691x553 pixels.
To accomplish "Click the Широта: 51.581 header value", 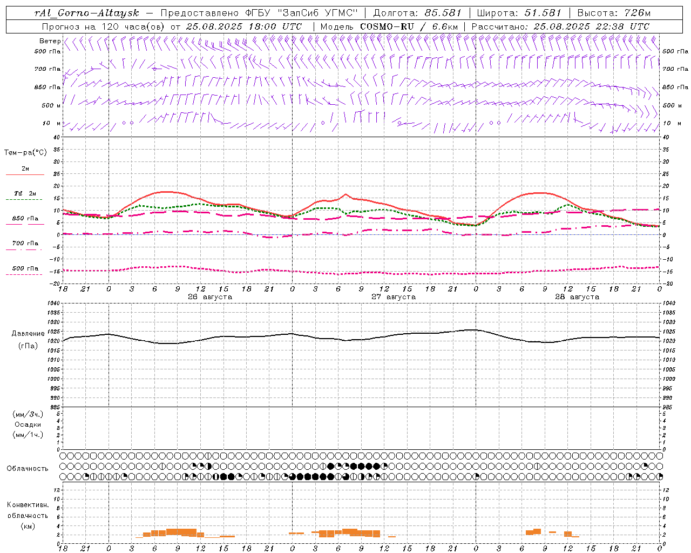I will [519, 12].
